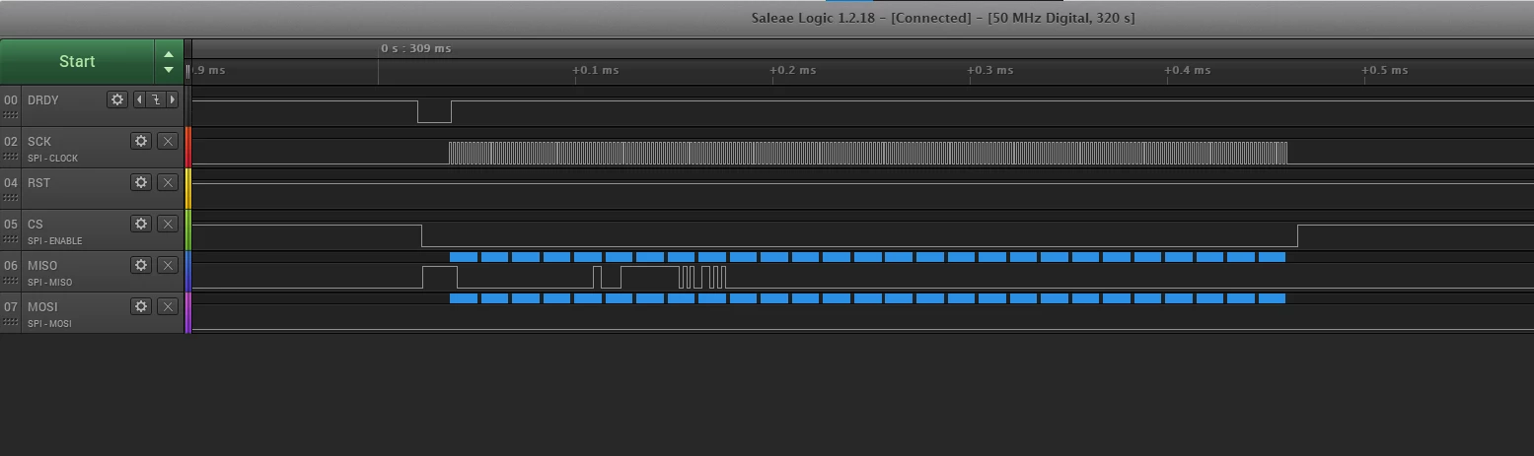This screenshot has width=1534, height=456.
Task: Click the '.9 ms' timeline label
Action: [209, 70]
